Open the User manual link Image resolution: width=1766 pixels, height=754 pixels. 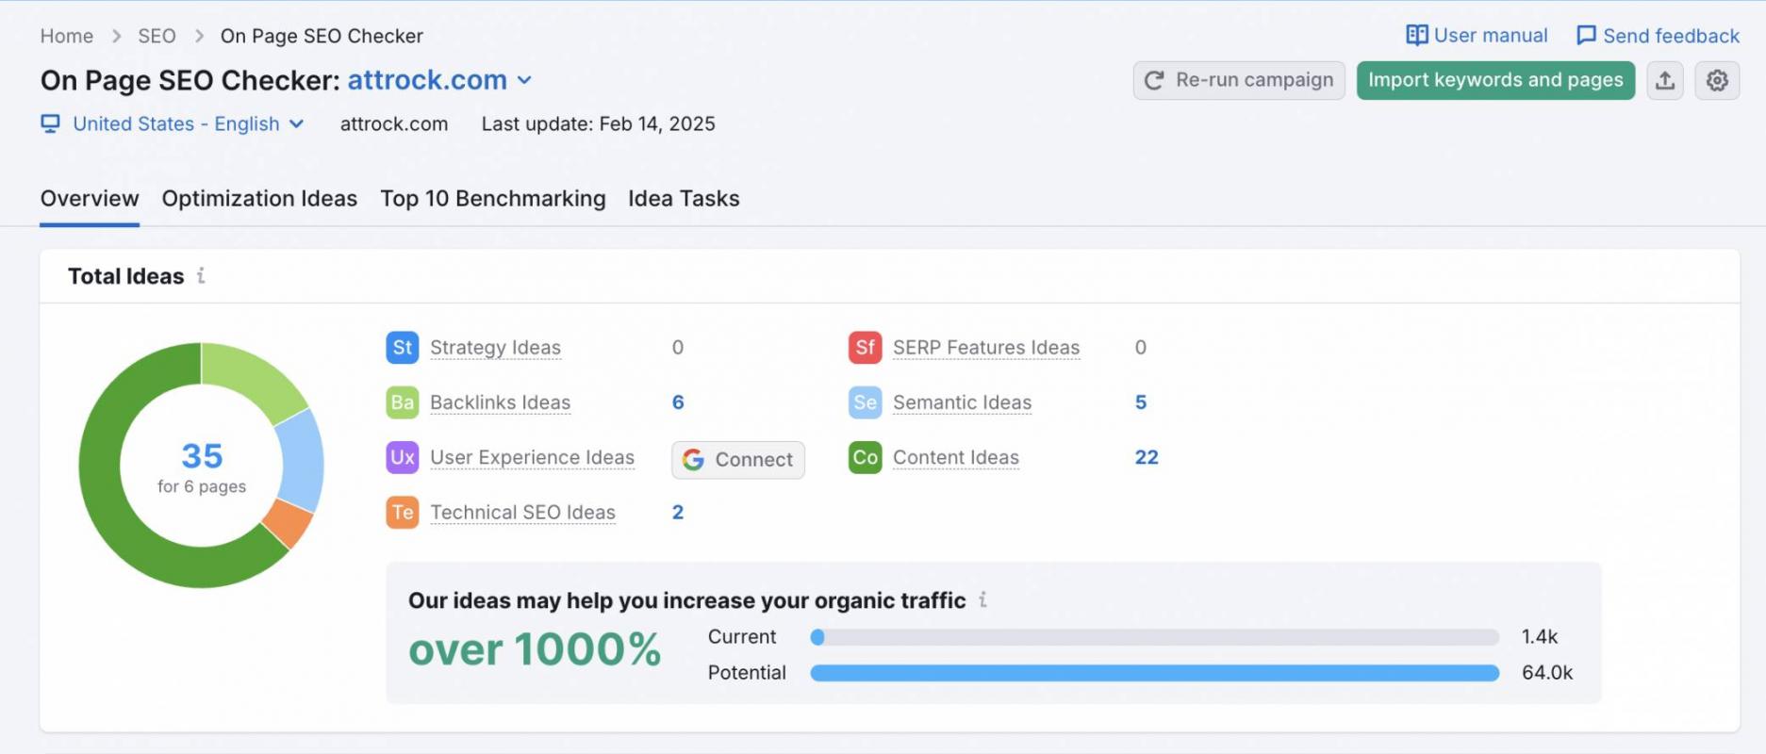(x=1477, y=35)
